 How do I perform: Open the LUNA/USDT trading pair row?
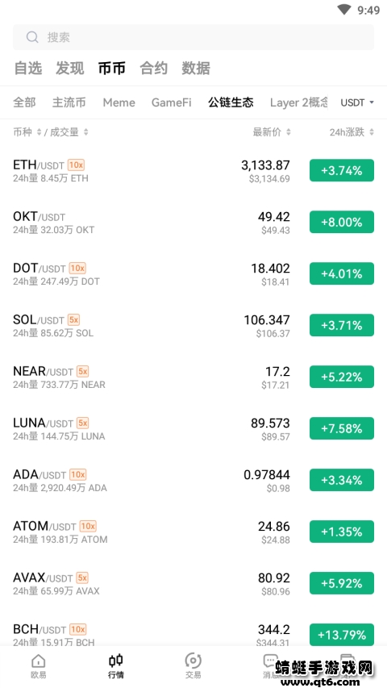tap(193, 428)
